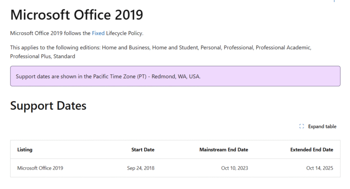Click the Sep 24, 2018 start date
Viewport: 350px width, 189px height.
click(x=140, y=168)
